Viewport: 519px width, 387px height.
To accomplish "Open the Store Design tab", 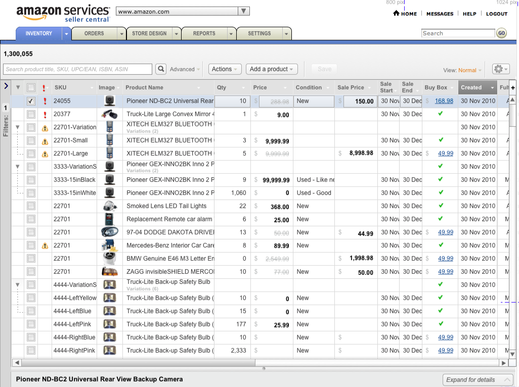I will pyautogui.click(x=149, y=33).
